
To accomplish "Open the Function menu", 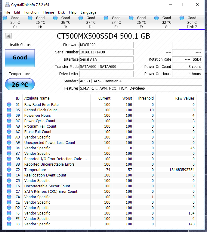I will [31, 12].
